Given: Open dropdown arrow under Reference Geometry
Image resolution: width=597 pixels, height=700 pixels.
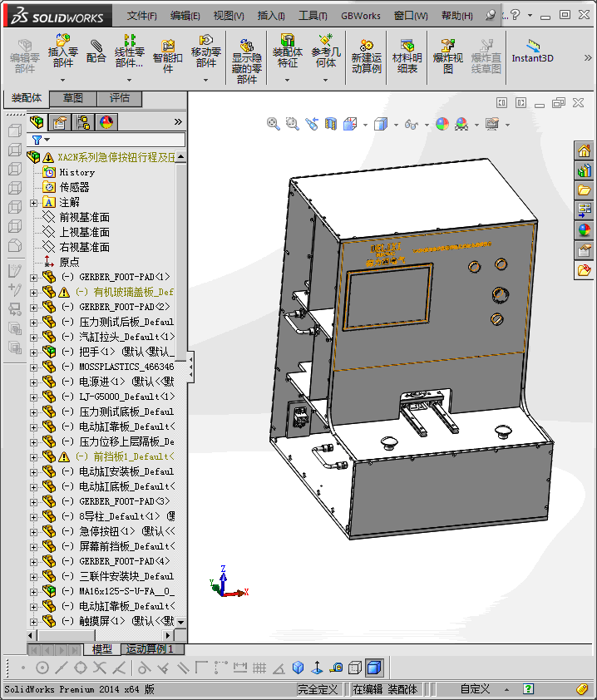Looking at the screenshot, I should click(325, 80).
